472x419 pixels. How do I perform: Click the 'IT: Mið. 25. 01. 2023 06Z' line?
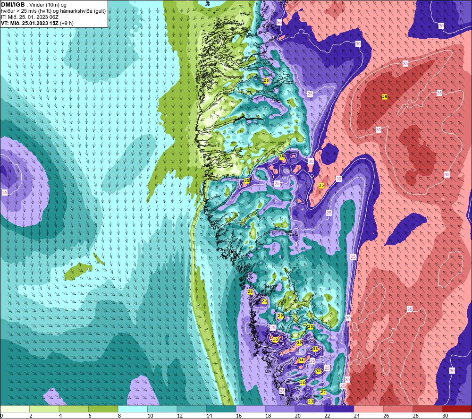coord(29,17)
